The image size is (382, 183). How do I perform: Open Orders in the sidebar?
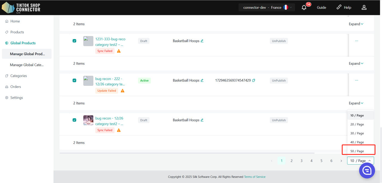pos(16,87)
